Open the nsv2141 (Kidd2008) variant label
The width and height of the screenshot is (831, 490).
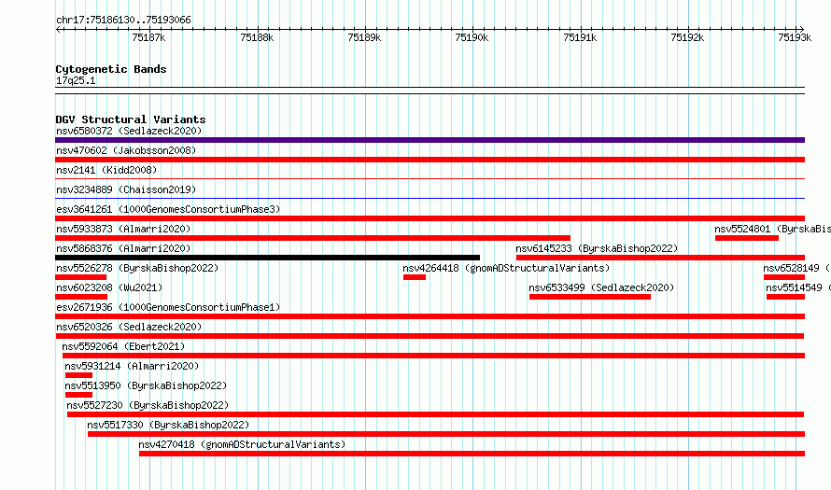click(106, 170)
